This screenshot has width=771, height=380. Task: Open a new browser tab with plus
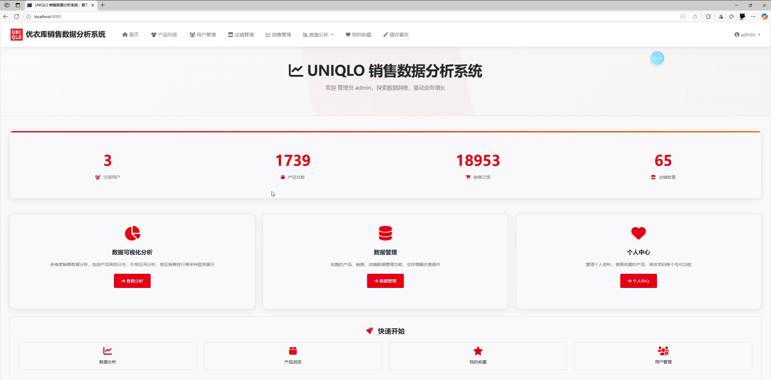(103, 5)
